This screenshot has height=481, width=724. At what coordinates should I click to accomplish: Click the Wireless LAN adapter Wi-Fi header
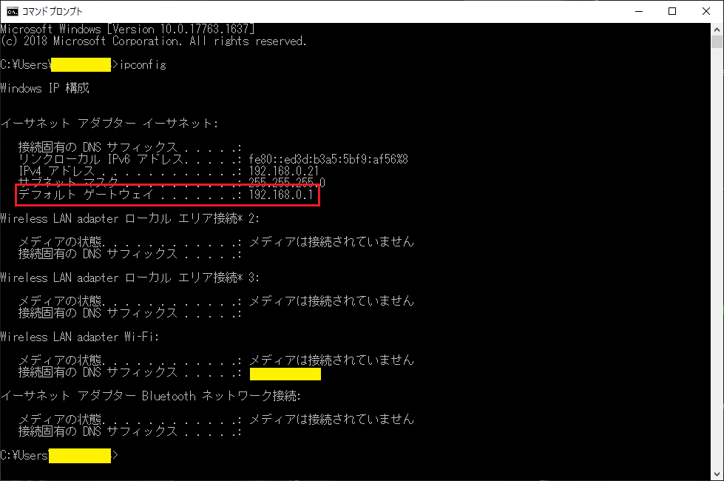point(79,337)
